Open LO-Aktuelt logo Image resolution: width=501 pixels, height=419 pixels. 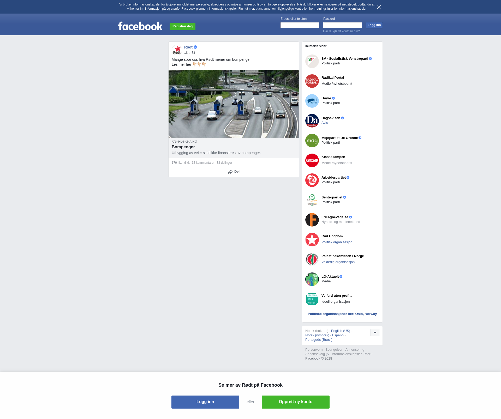coord(312,279)
